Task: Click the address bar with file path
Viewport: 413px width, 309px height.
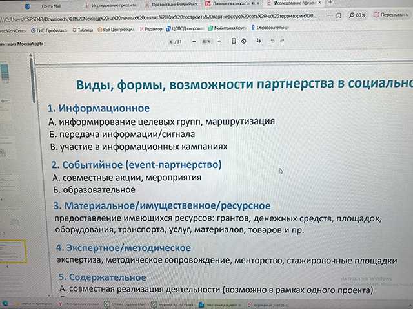Action: pos(161,16)
